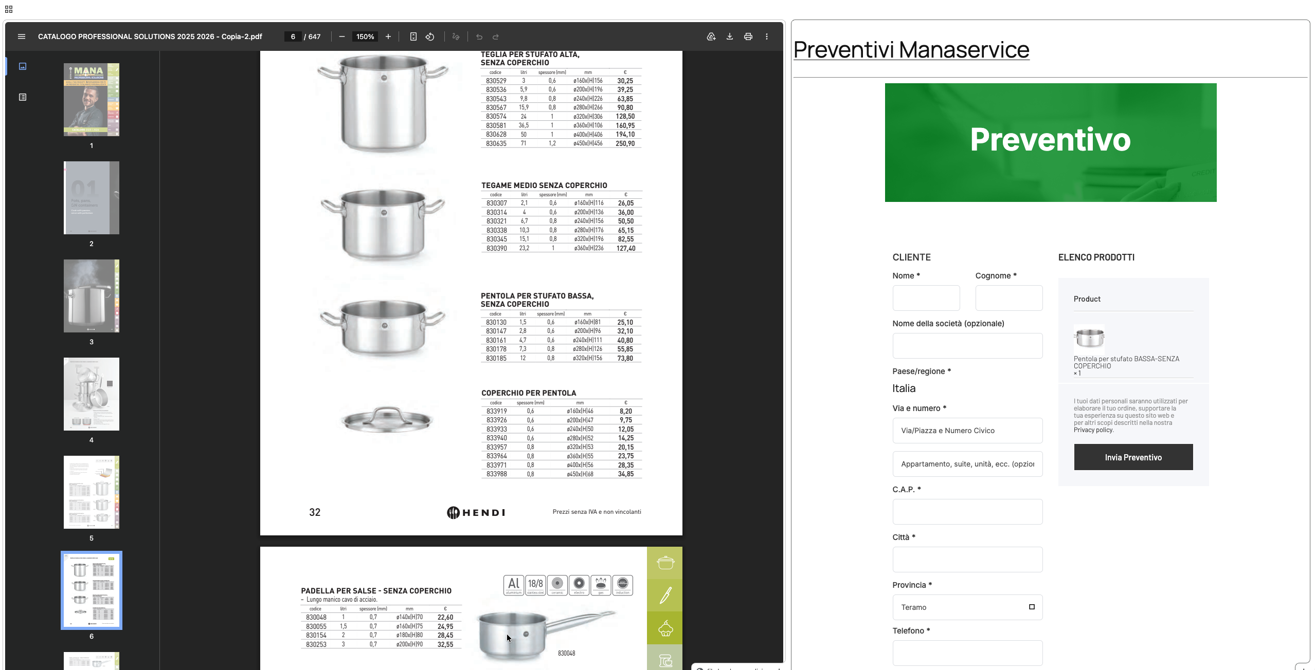
Task: Click Pentola per stufato BASSA product name
Action: click(1126, 362)
